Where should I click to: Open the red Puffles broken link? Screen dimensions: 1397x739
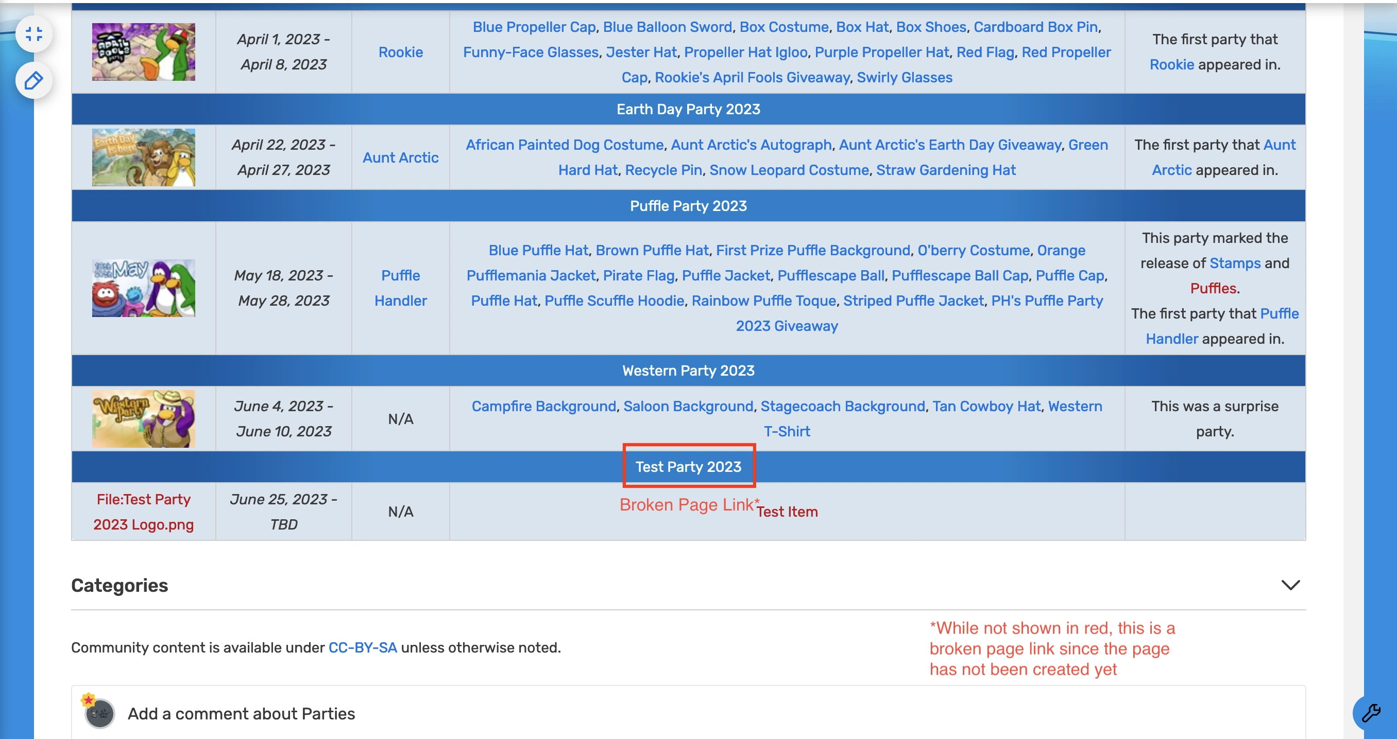click(x=1213, y=288)
